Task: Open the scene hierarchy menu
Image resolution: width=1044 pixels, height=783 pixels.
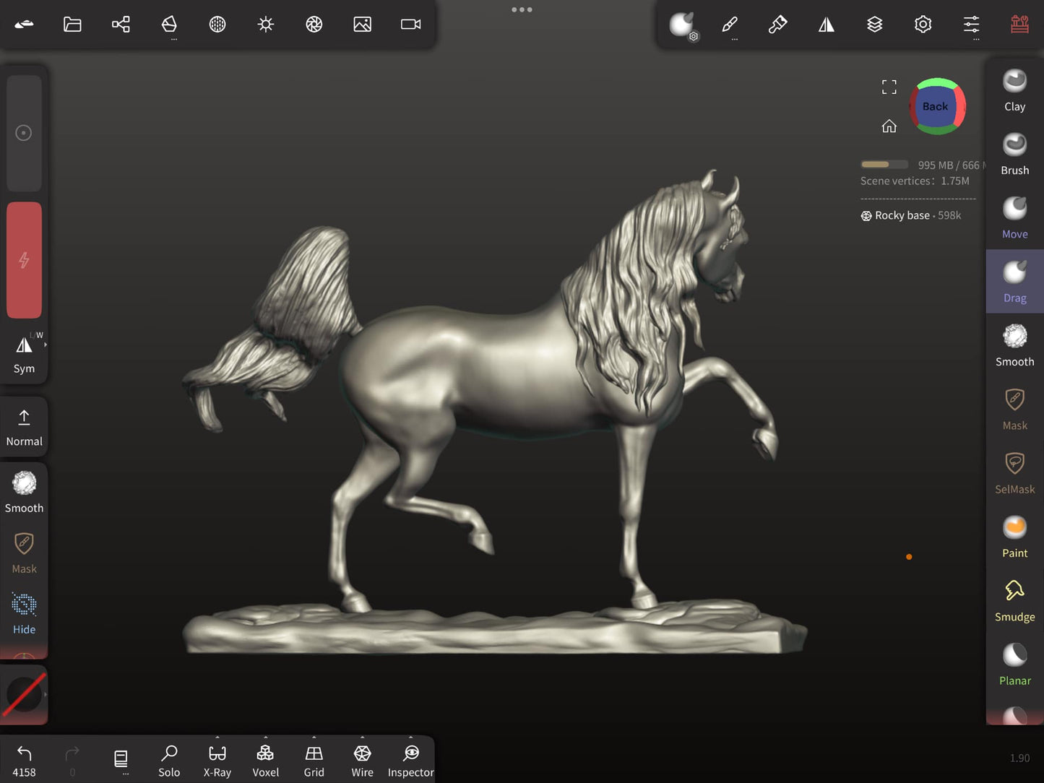Action: pos(121,25)
